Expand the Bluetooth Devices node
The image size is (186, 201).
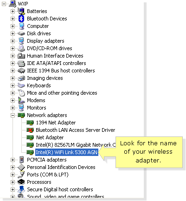pyautogui.click(x=13, y=19)
